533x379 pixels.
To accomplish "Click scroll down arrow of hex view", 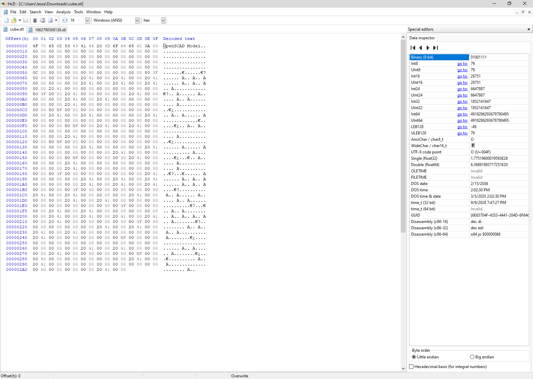I will coord(403,368).
